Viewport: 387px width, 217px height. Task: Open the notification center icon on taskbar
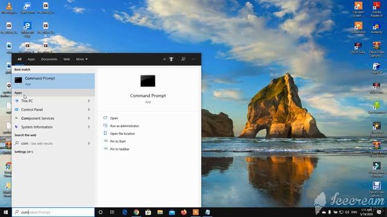(x=379, y=212)
